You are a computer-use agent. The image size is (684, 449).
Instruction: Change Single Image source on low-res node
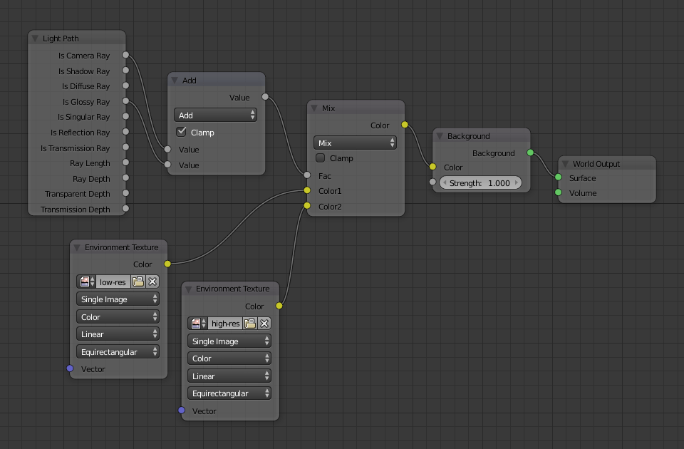click(118, 299)
